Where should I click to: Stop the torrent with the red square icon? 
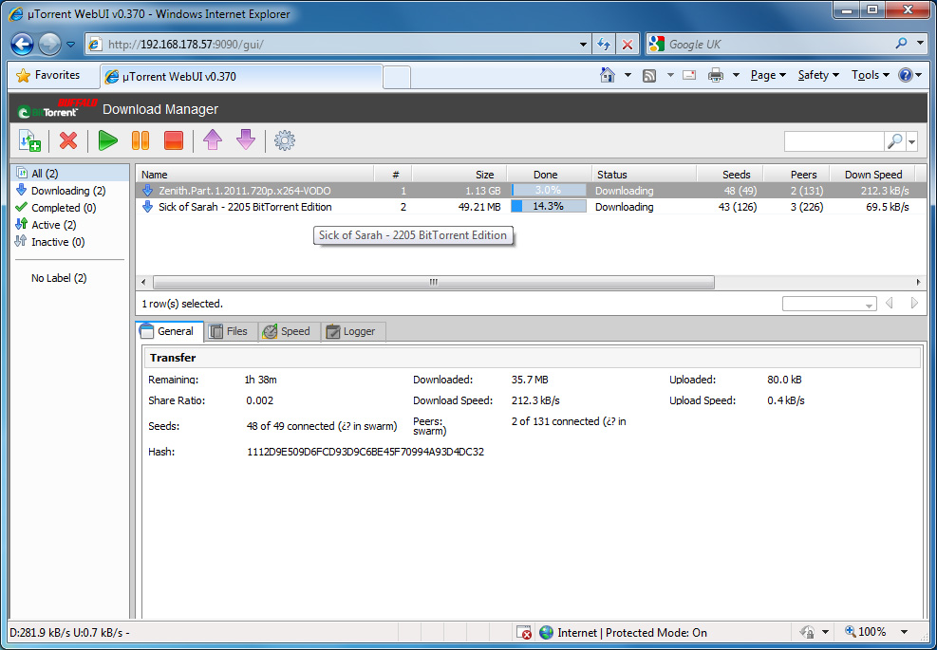pos(173,140)
